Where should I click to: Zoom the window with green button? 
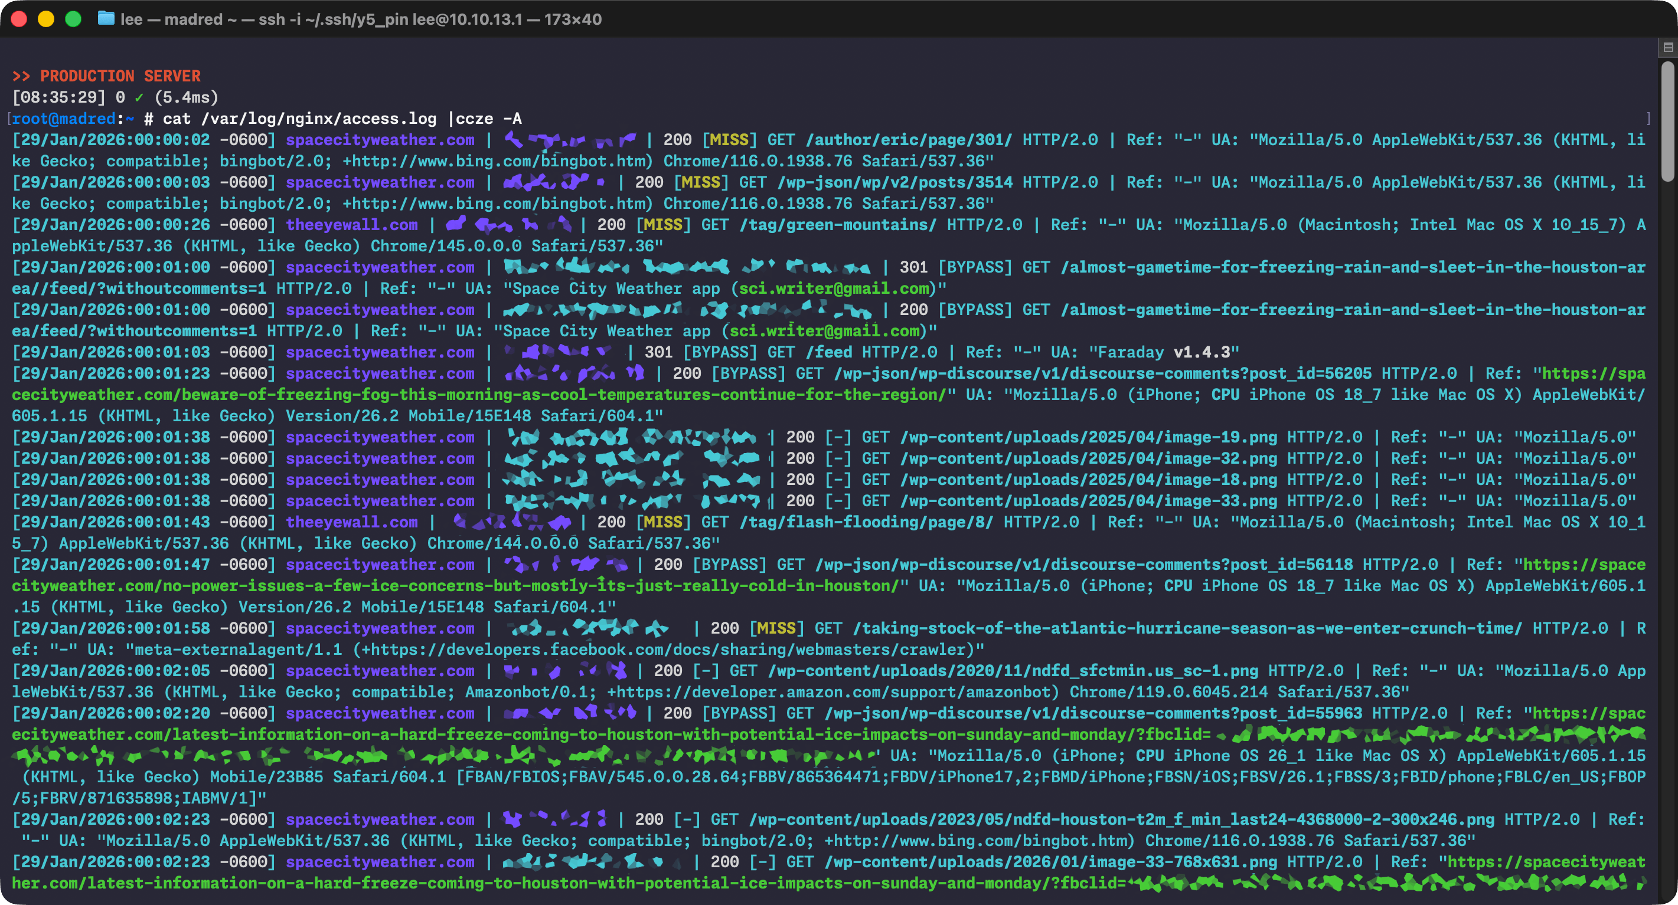pos(74,19)
